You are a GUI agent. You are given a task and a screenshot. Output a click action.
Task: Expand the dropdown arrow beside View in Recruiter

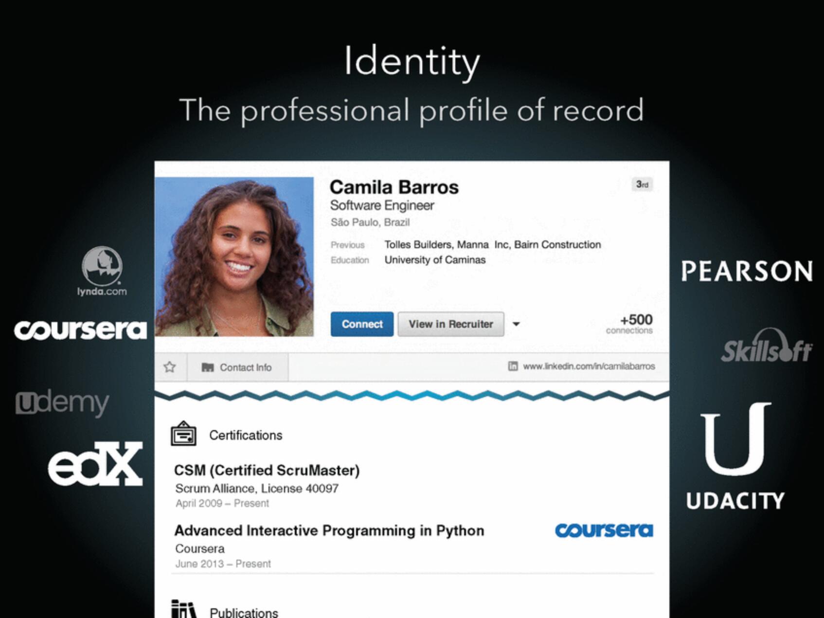click(x=516, y=324)
